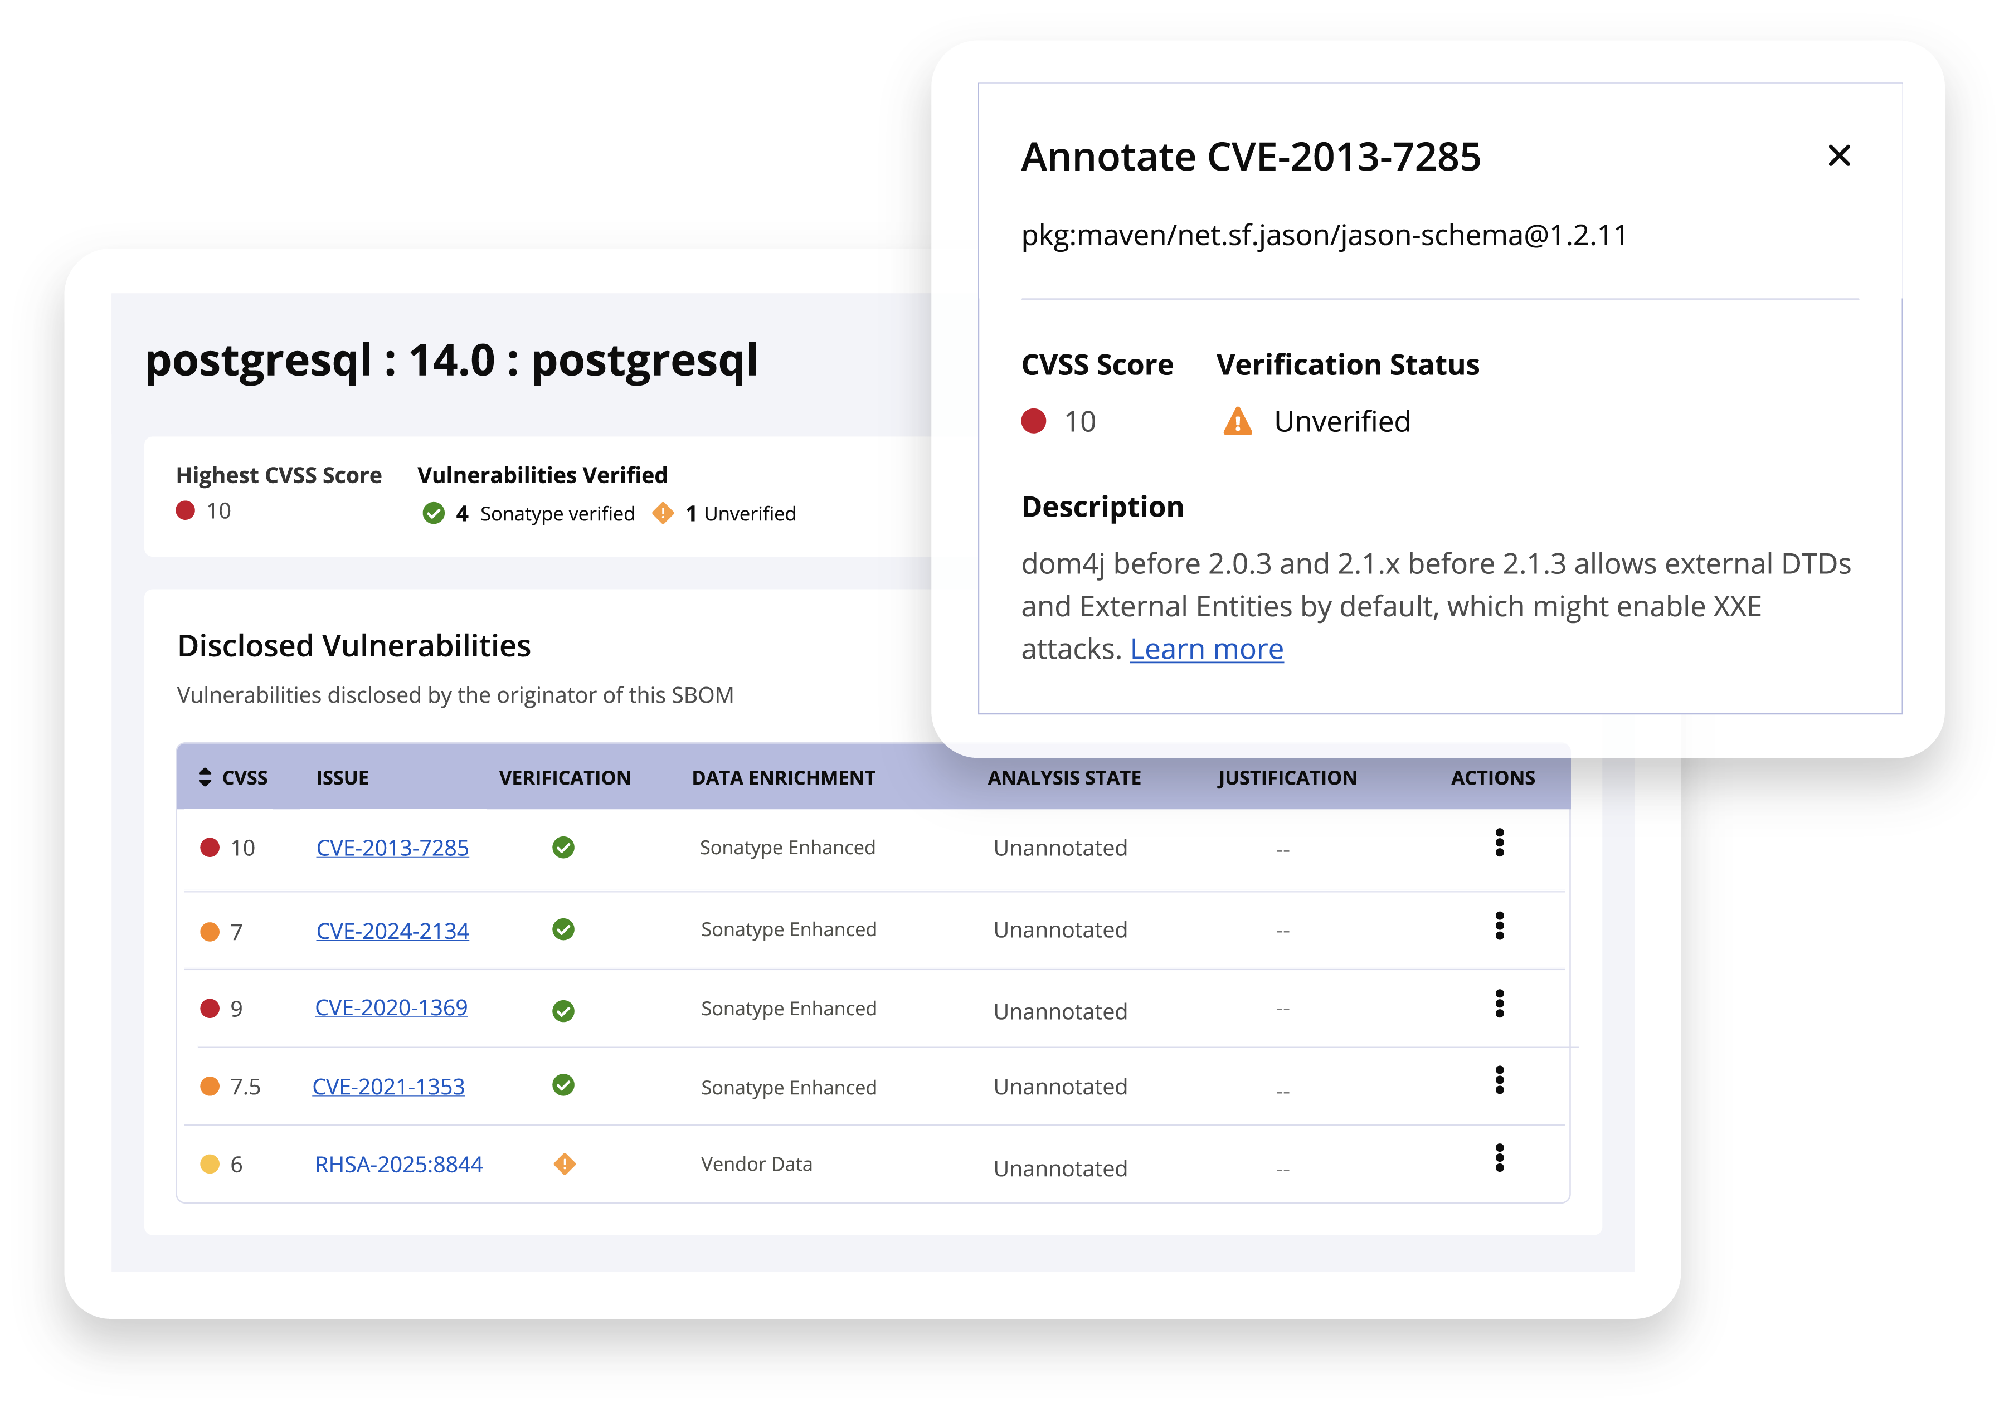Click unverified diamond icon in RHSA-2025:8844 row
The image size is (2009, 1412).
pos(565,1163)
